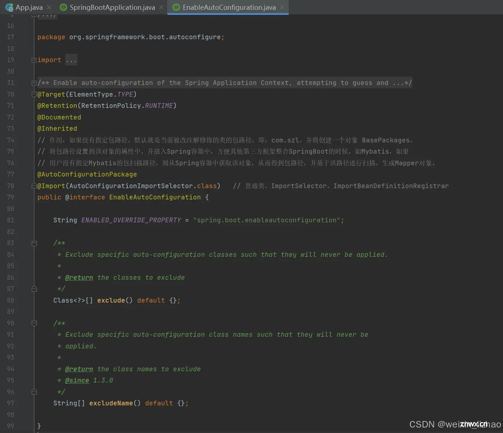Click the folded ellipsis after import
Viewport: 503px width, 433px height.
pos(71,60)
